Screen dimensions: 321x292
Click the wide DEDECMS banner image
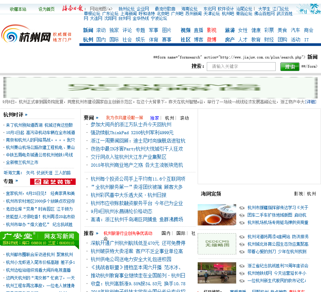click(x=160, y=88)
